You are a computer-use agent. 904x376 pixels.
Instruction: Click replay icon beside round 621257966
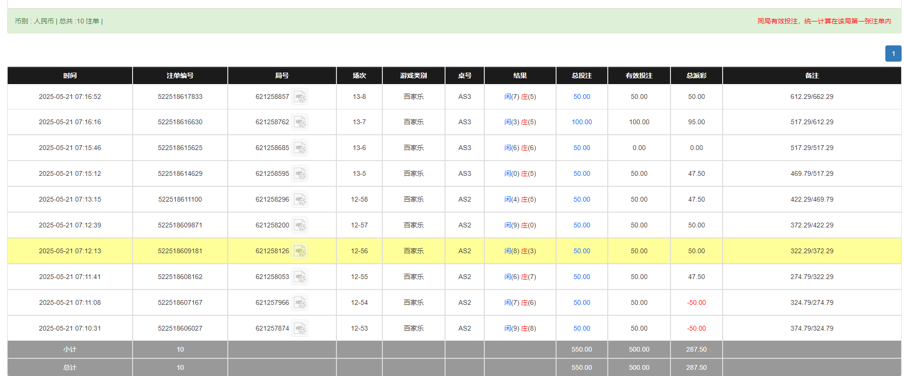click(300, 303)
